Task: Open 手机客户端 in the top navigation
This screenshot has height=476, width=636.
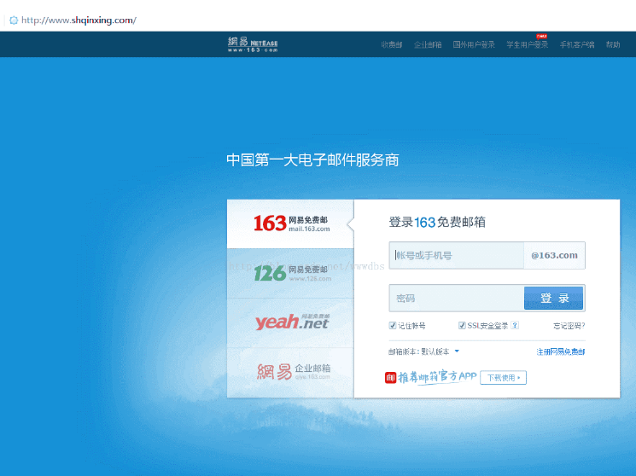Action: (x=577, y=44)
